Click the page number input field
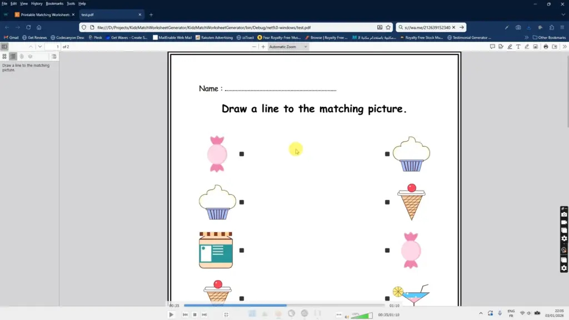This screenshot has height=320, width=569. click(x=54, y=47)
